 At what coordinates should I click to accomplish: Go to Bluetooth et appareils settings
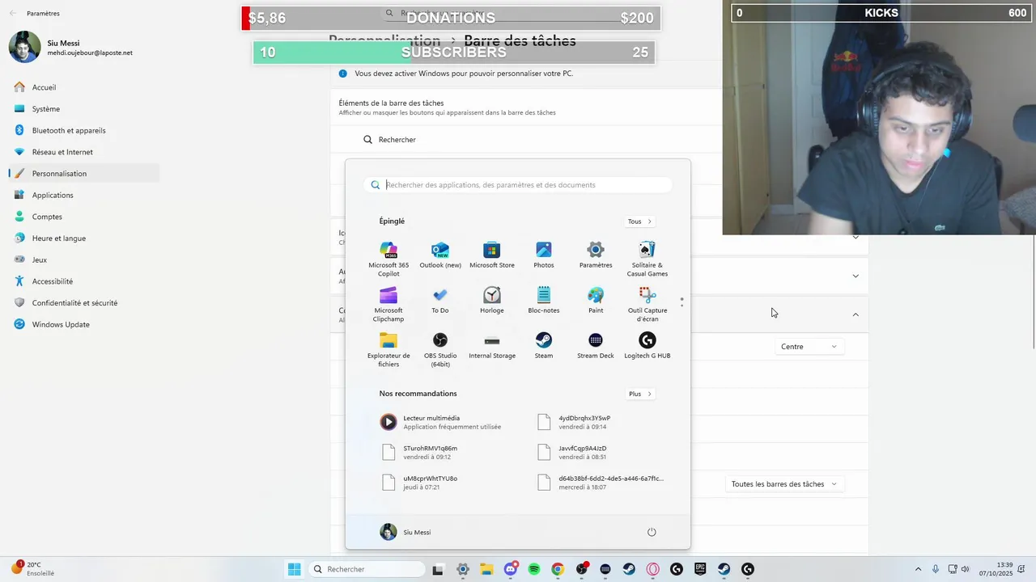[84, 130]
